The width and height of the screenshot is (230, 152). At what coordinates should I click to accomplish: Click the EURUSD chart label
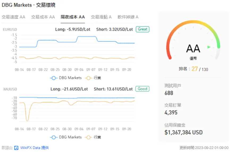[x=10, y=29]
